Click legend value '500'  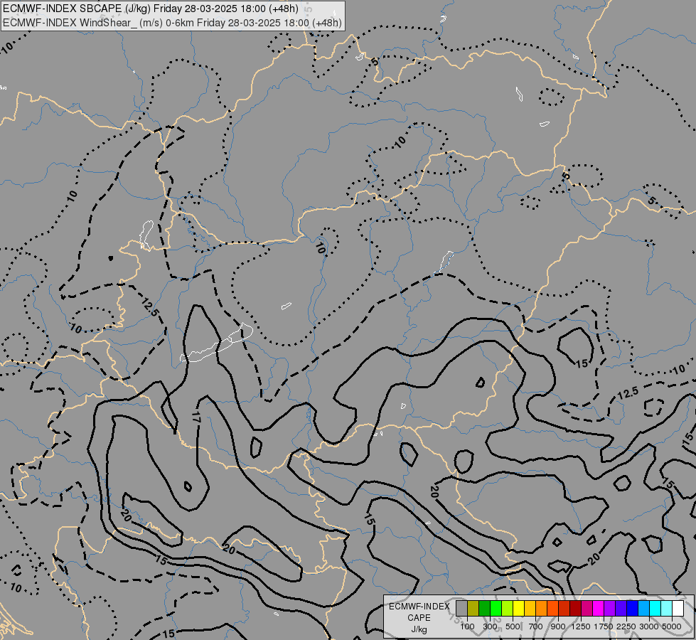tap(513, 626)
